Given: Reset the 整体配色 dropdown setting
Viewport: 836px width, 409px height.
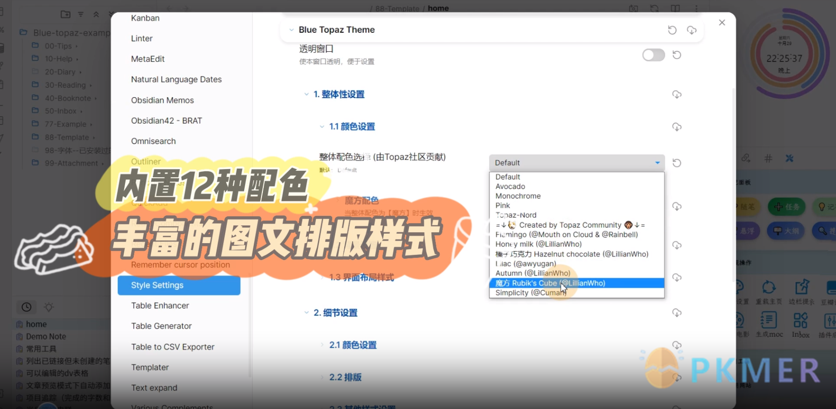Looking at the screenshot, I should click(x=677, y=163).
